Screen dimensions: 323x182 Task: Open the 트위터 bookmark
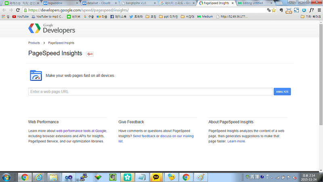click(136, 17)
